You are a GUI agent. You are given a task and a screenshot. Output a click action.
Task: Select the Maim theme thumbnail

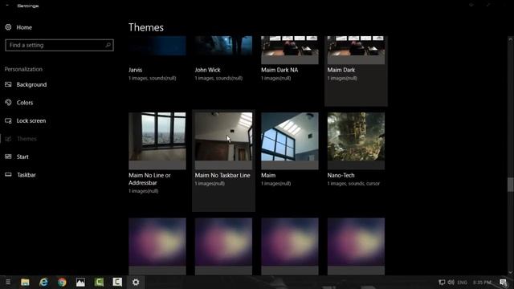tap(290, 141)
